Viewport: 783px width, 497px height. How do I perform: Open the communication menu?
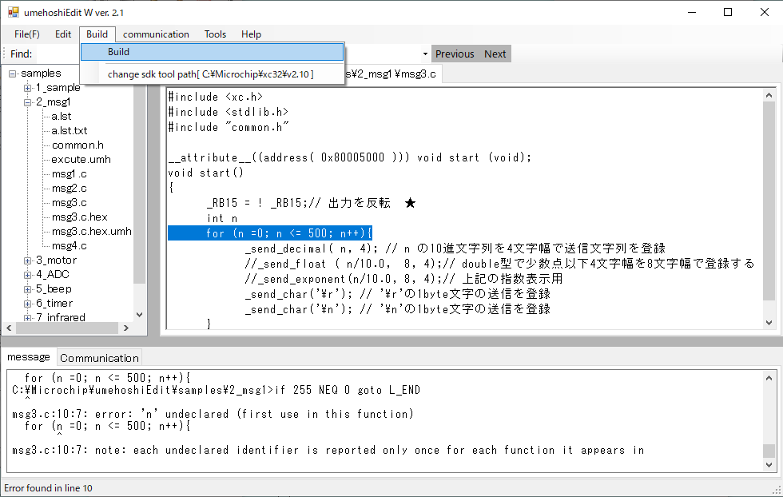[x=156, y=34]
